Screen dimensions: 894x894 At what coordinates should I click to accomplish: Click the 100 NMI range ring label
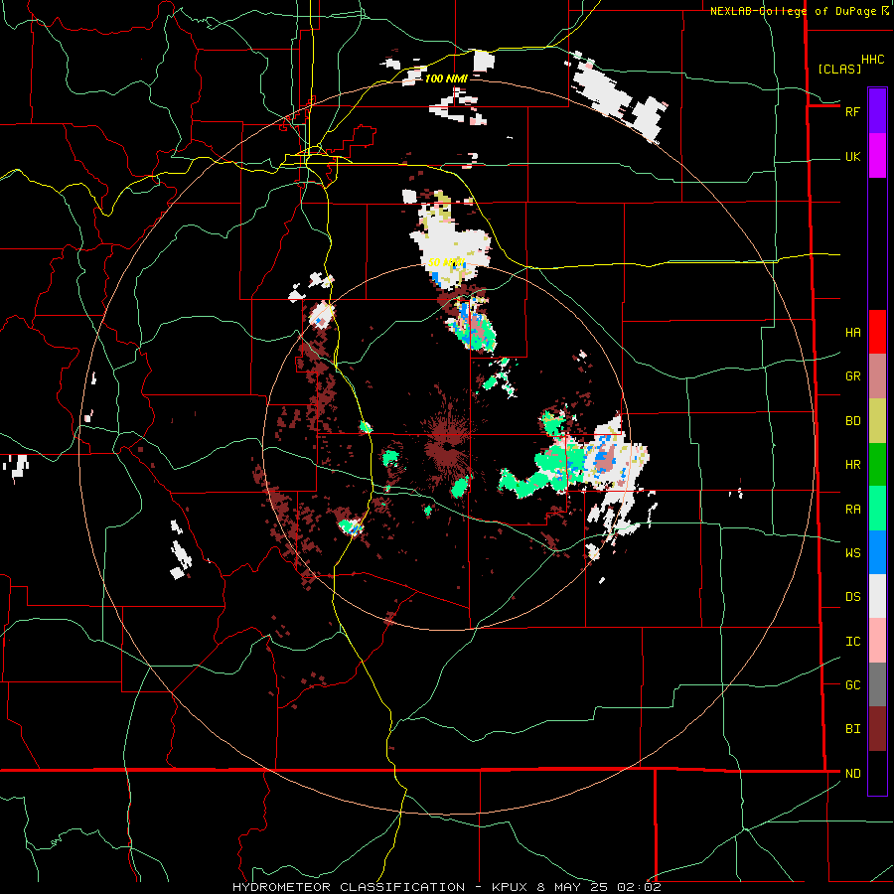click(x=446, y=78)
